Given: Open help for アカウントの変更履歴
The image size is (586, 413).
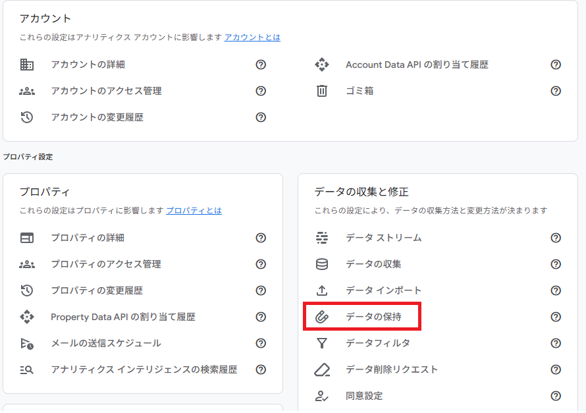Looking at the screenshot, I should click(261, 117).
